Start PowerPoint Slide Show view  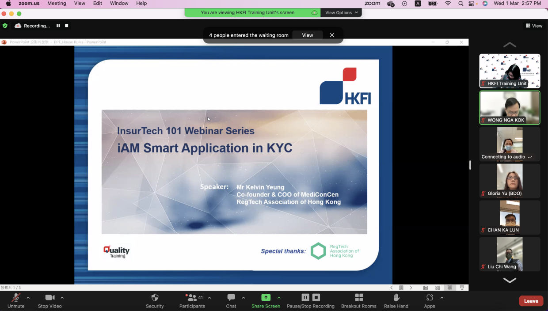pos(462,288)
